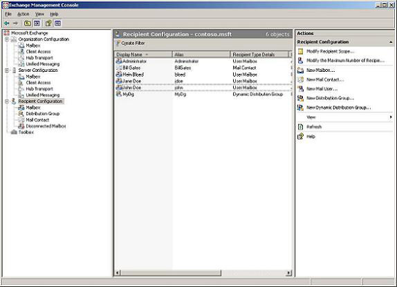397x287 pixels.
Task: Select Unified Messaging under Server Configuration
Action: coord(43,95)
